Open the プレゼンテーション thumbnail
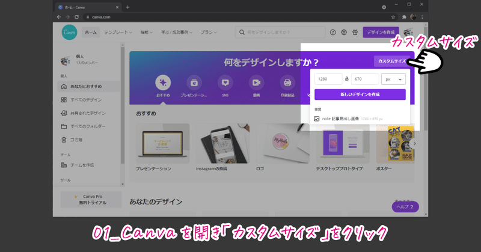481x252 pixels. [x=162, y=143]
